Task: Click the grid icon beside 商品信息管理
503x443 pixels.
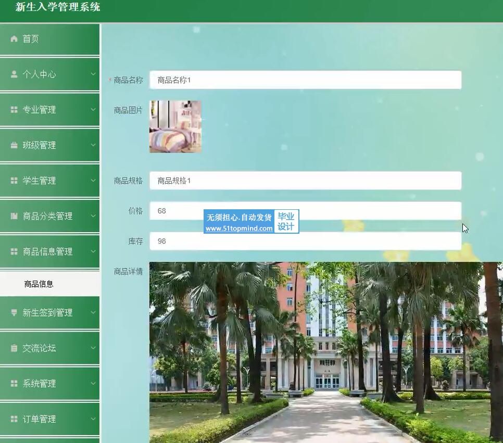Action: pos(14,251)
